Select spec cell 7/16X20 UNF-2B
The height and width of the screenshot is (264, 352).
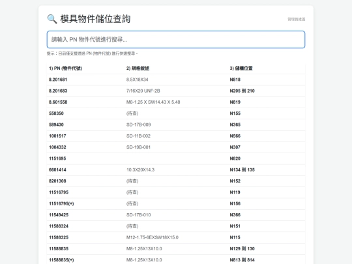pyautogui.click(x=143, y=91)
